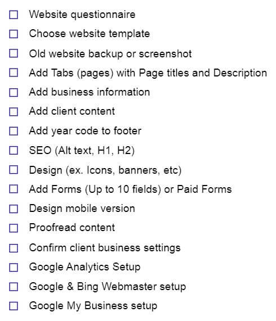Check the Design mobile version box
This screenshot has width=276, height=321.
pyautogui.click(x=14, y=209)
